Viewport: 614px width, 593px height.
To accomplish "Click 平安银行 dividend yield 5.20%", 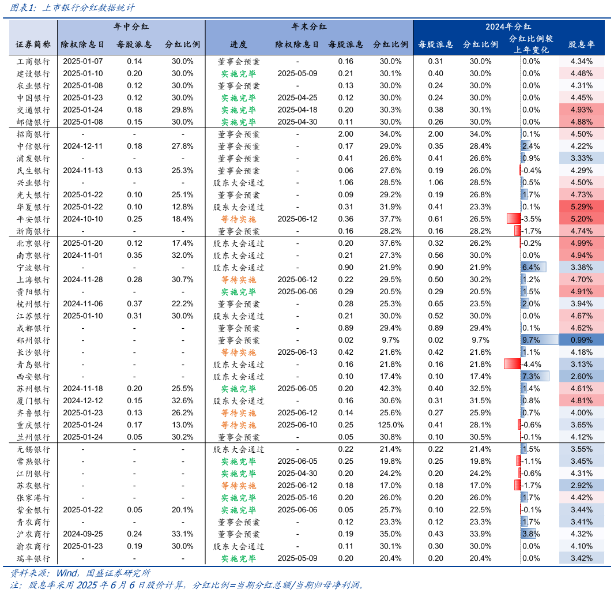I will (582, 219).
